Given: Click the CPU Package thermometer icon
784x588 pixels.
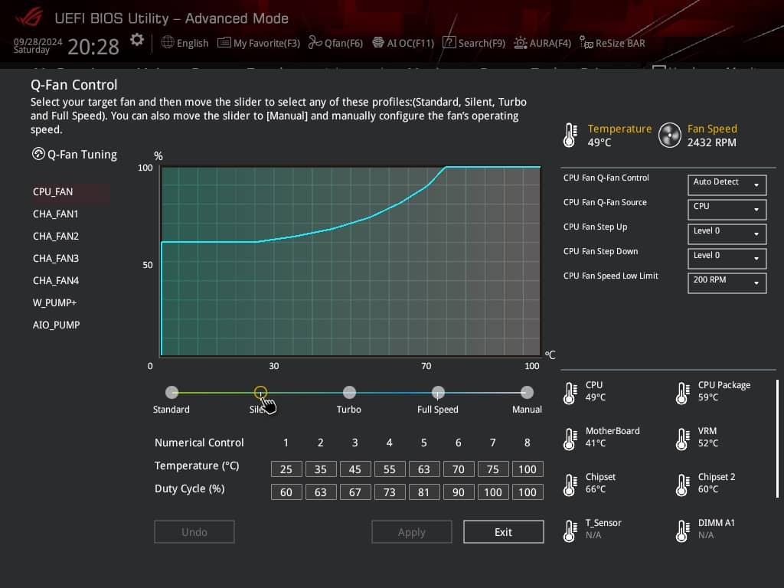Looking at the screenshot, I should click(682, 393).
